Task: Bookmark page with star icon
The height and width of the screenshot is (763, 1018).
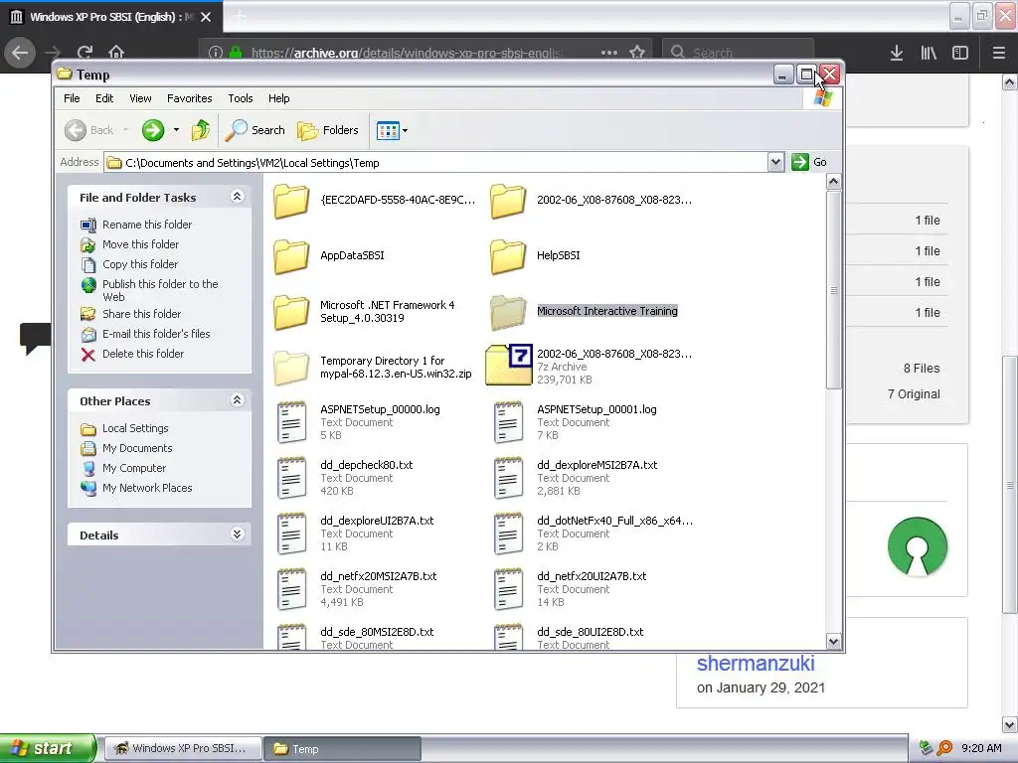Action: (637, 52)
